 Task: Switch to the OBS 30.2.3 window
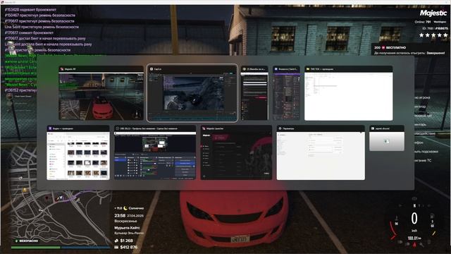pyautogui.click(x=155, y=152)
